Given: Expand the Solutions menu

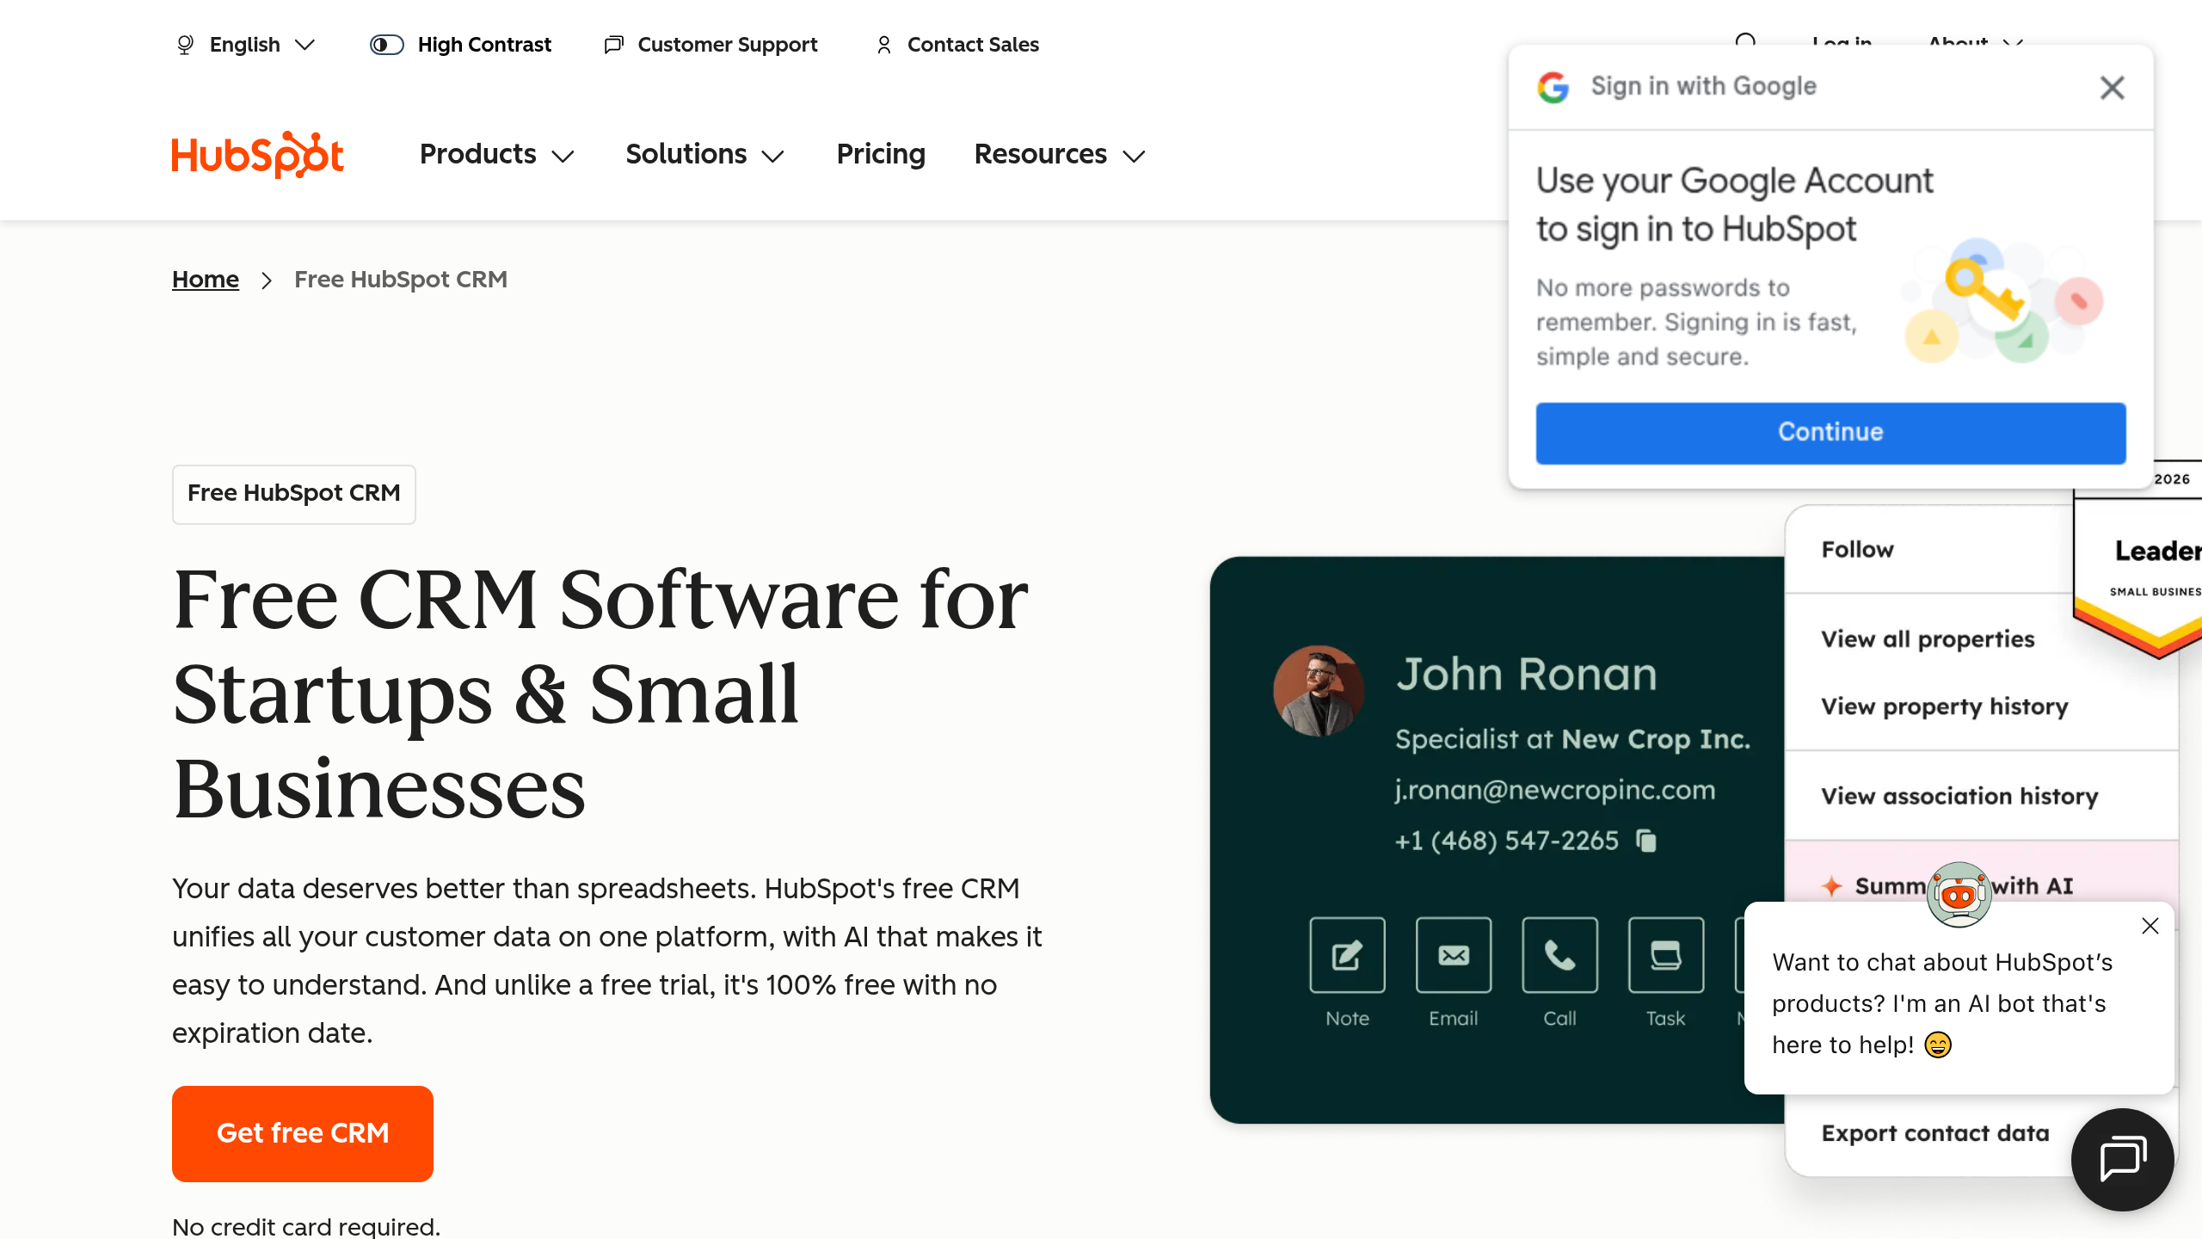Looking at the screenshot, I should tap(704, 155).
